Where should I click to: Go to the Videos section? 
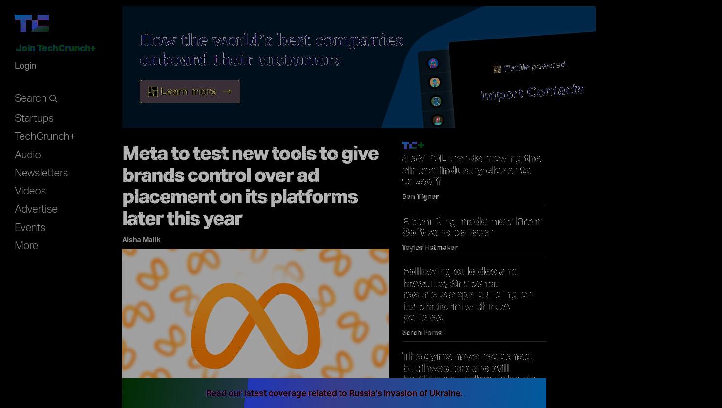pyautogui.click(x=30, y=191)
